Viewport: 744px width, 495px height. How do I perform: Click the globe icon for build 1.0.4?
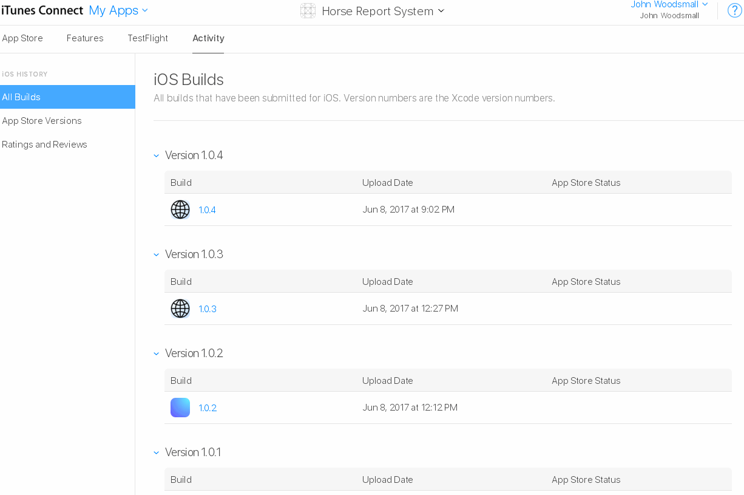click(180, 210)
